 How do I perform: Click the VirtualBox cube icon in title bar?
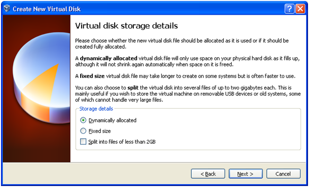point(7,9)
